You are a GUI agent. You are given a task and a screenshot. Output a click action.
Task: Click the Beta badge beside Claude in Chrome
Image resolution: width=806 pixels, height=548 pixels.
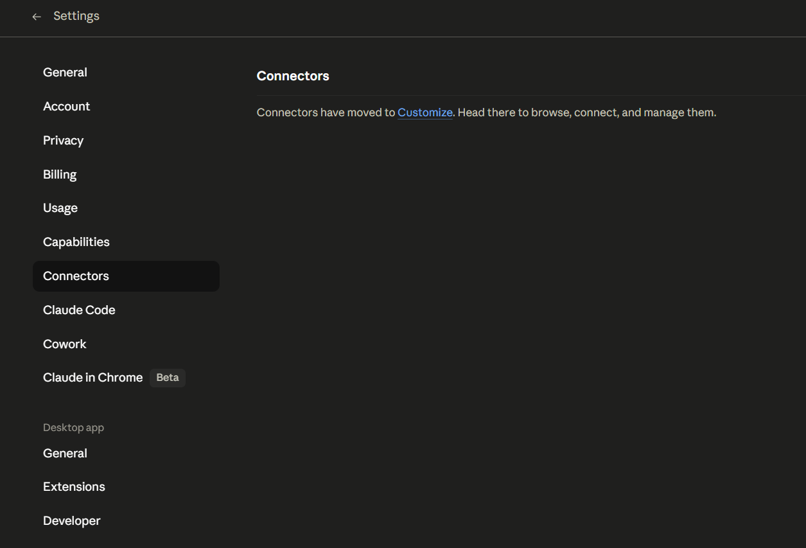click(x=168, y=378)
